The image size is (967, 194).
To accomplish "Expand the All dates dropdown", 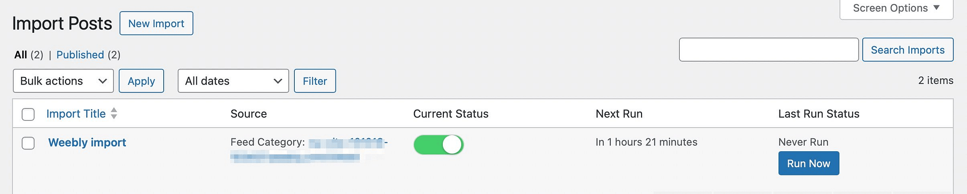I will tap(233, 81).
